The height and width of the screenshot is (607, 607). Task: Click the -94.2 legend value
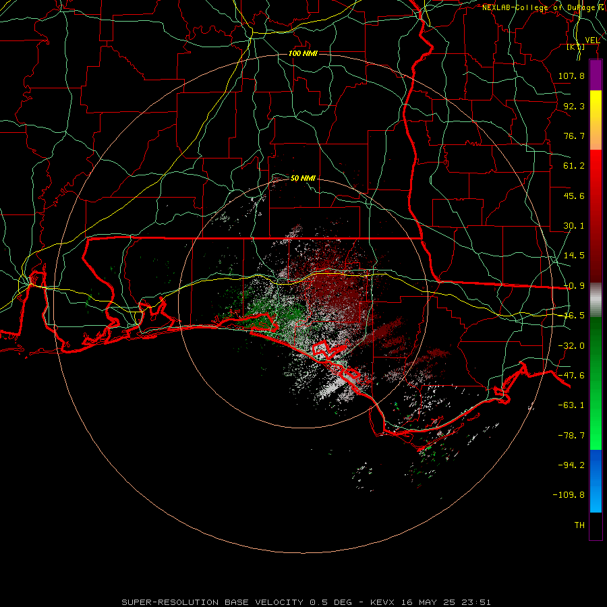[x=571, y=465]
